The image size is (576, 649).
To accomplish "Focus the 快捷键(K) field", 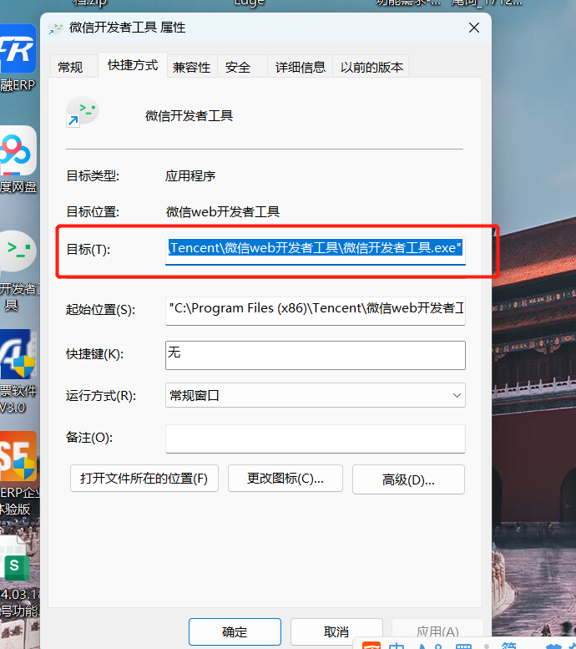I will tap(316, 355).
